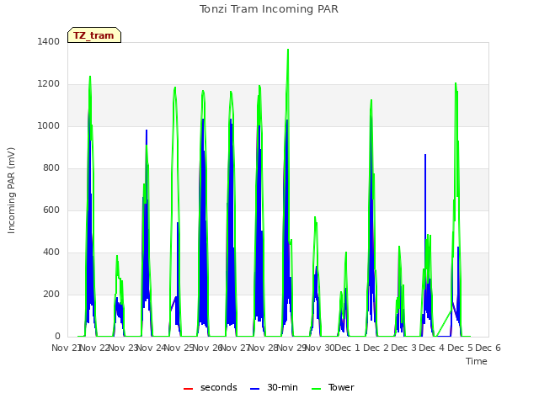Click the Dec 2 x-axis tick label

[376, 348]
